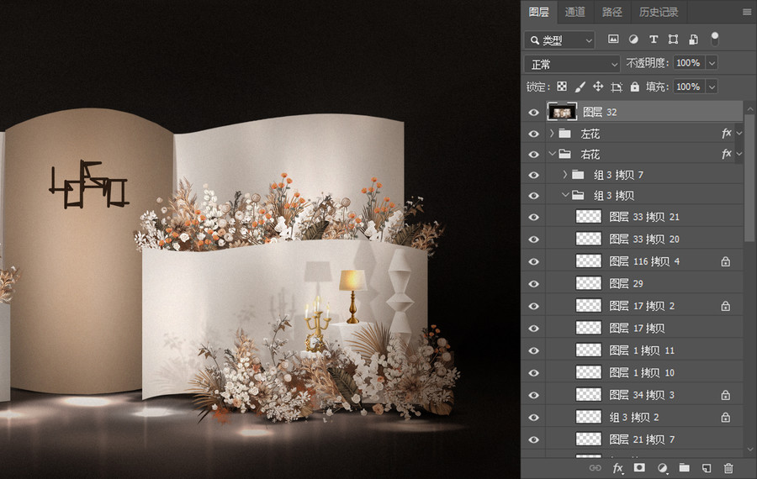Click the 图层 32 layer thumbnail
This screenshot has width=757, height=479.
[562, 112]
